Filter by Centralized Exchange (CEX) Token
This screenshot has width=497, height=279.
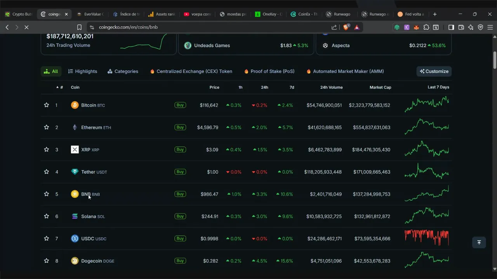click(x=191, y=71)
